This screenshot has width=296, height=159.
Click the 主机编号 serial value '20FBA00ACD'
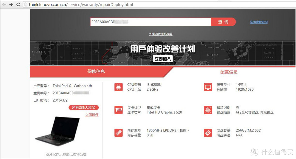point(64,93)
